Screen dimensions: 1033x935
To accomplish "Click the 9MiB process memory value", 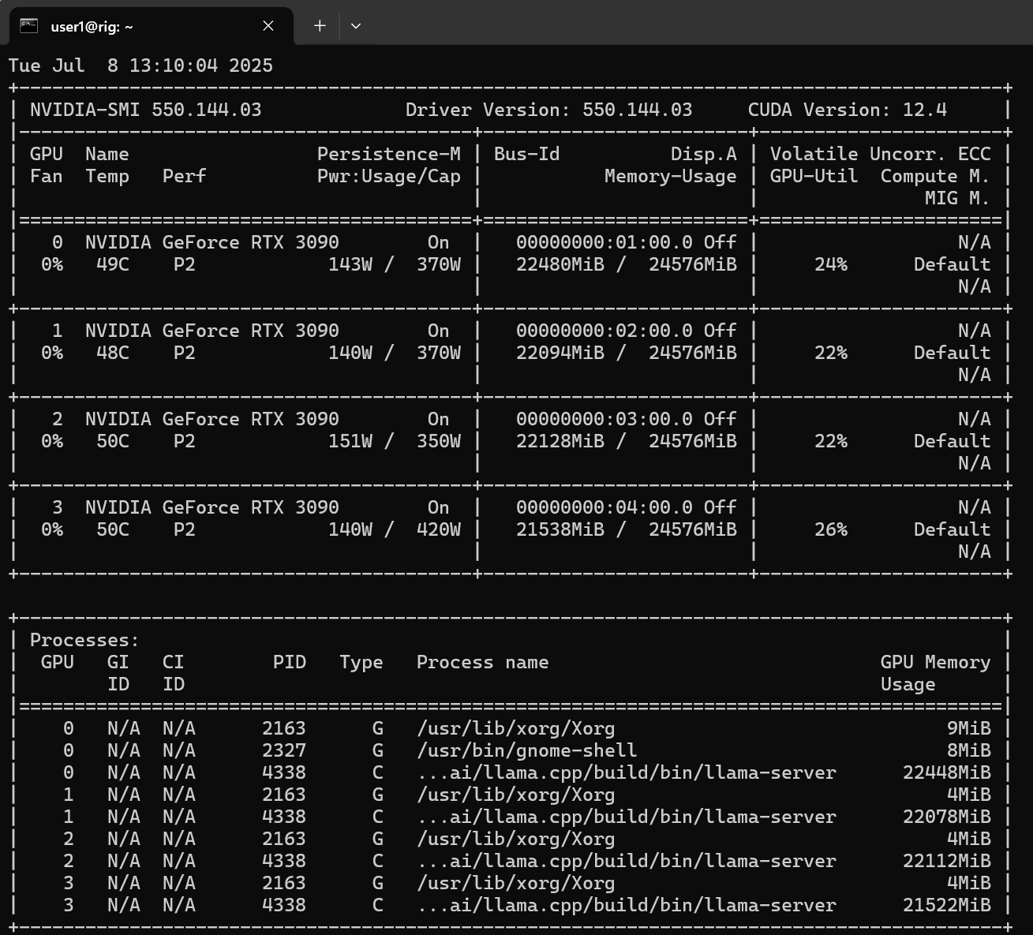I will coord(969,729).
